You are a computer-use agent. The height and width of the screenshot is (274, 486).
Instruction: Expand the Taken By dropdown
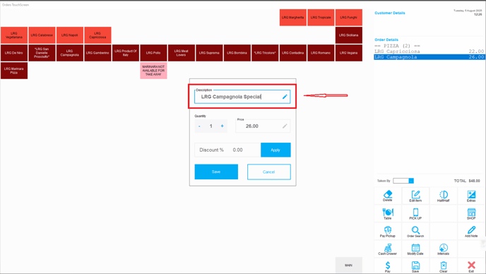411,181
